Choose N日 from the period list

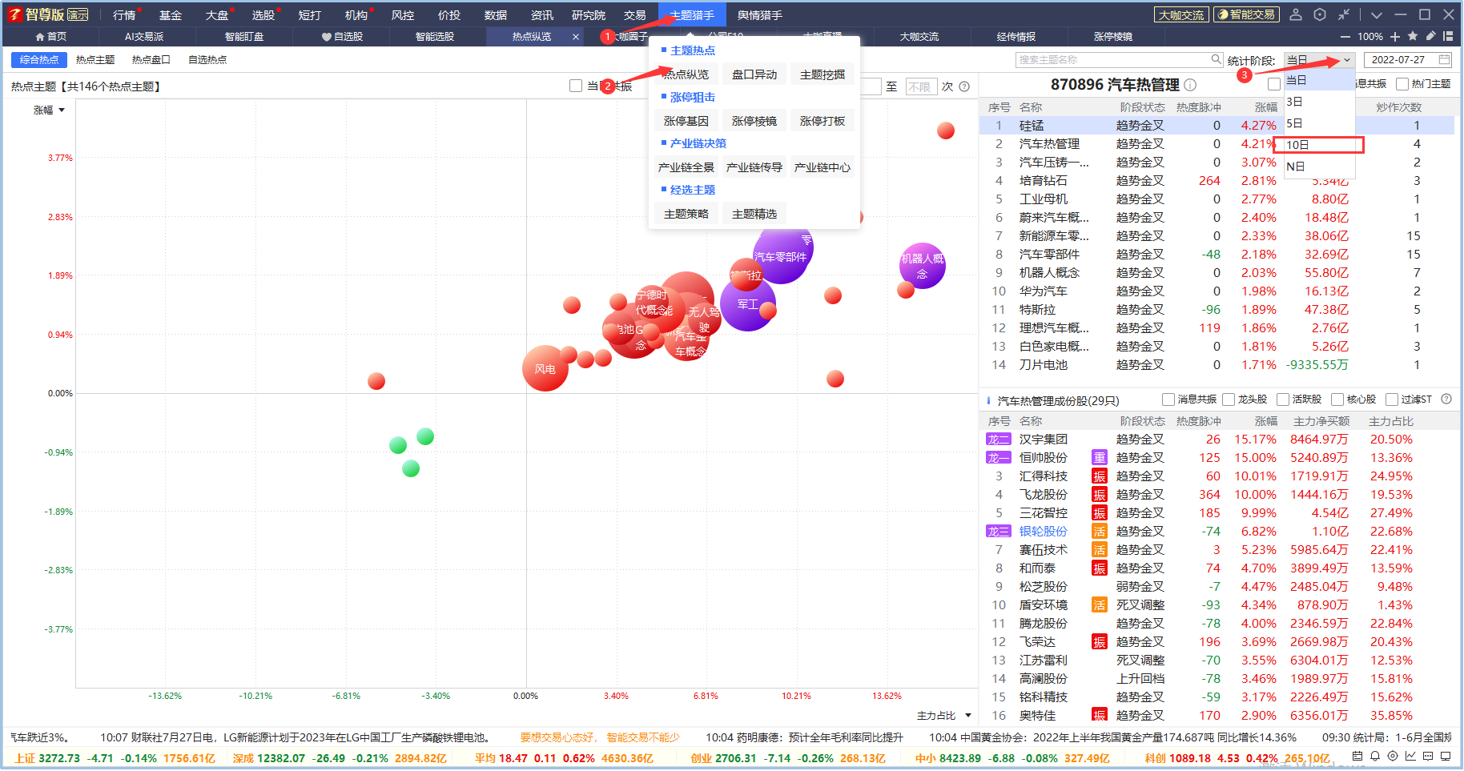point(1319,167)
